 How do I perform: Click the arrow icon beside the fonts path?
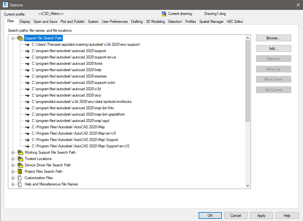[27, 64]
